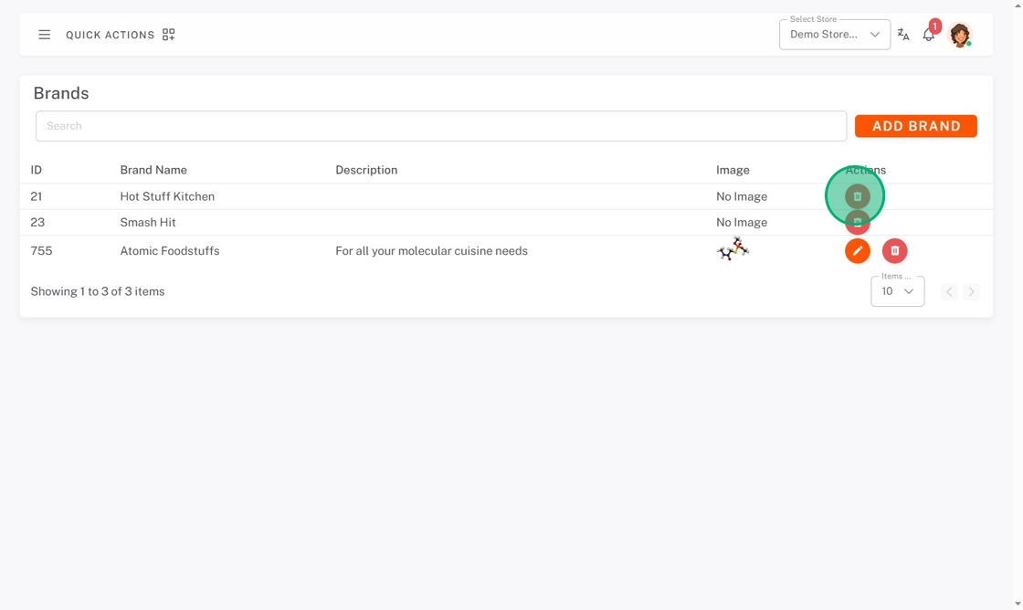
Task: Open the items per page dropdown
Action: 897,291
